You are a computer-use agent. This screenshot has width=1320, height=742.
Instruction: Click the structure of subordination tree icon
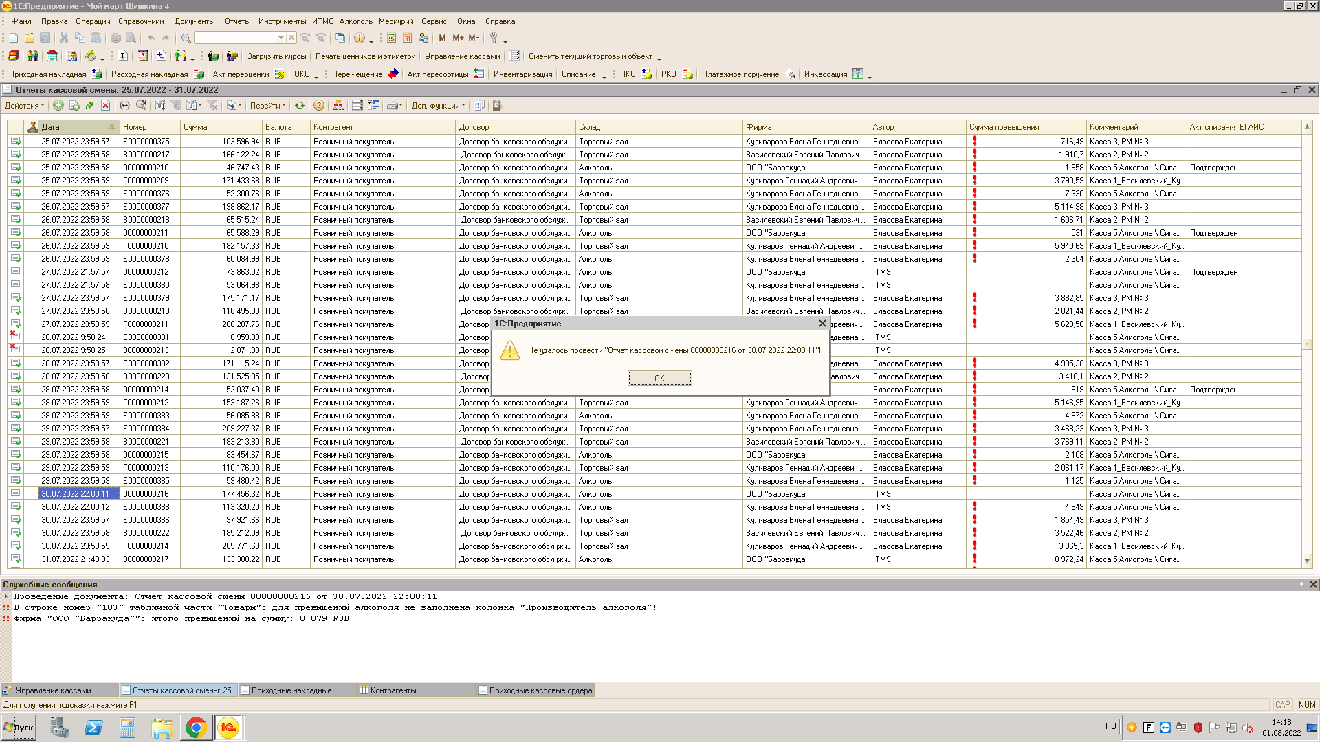click(x=338, y=106)
